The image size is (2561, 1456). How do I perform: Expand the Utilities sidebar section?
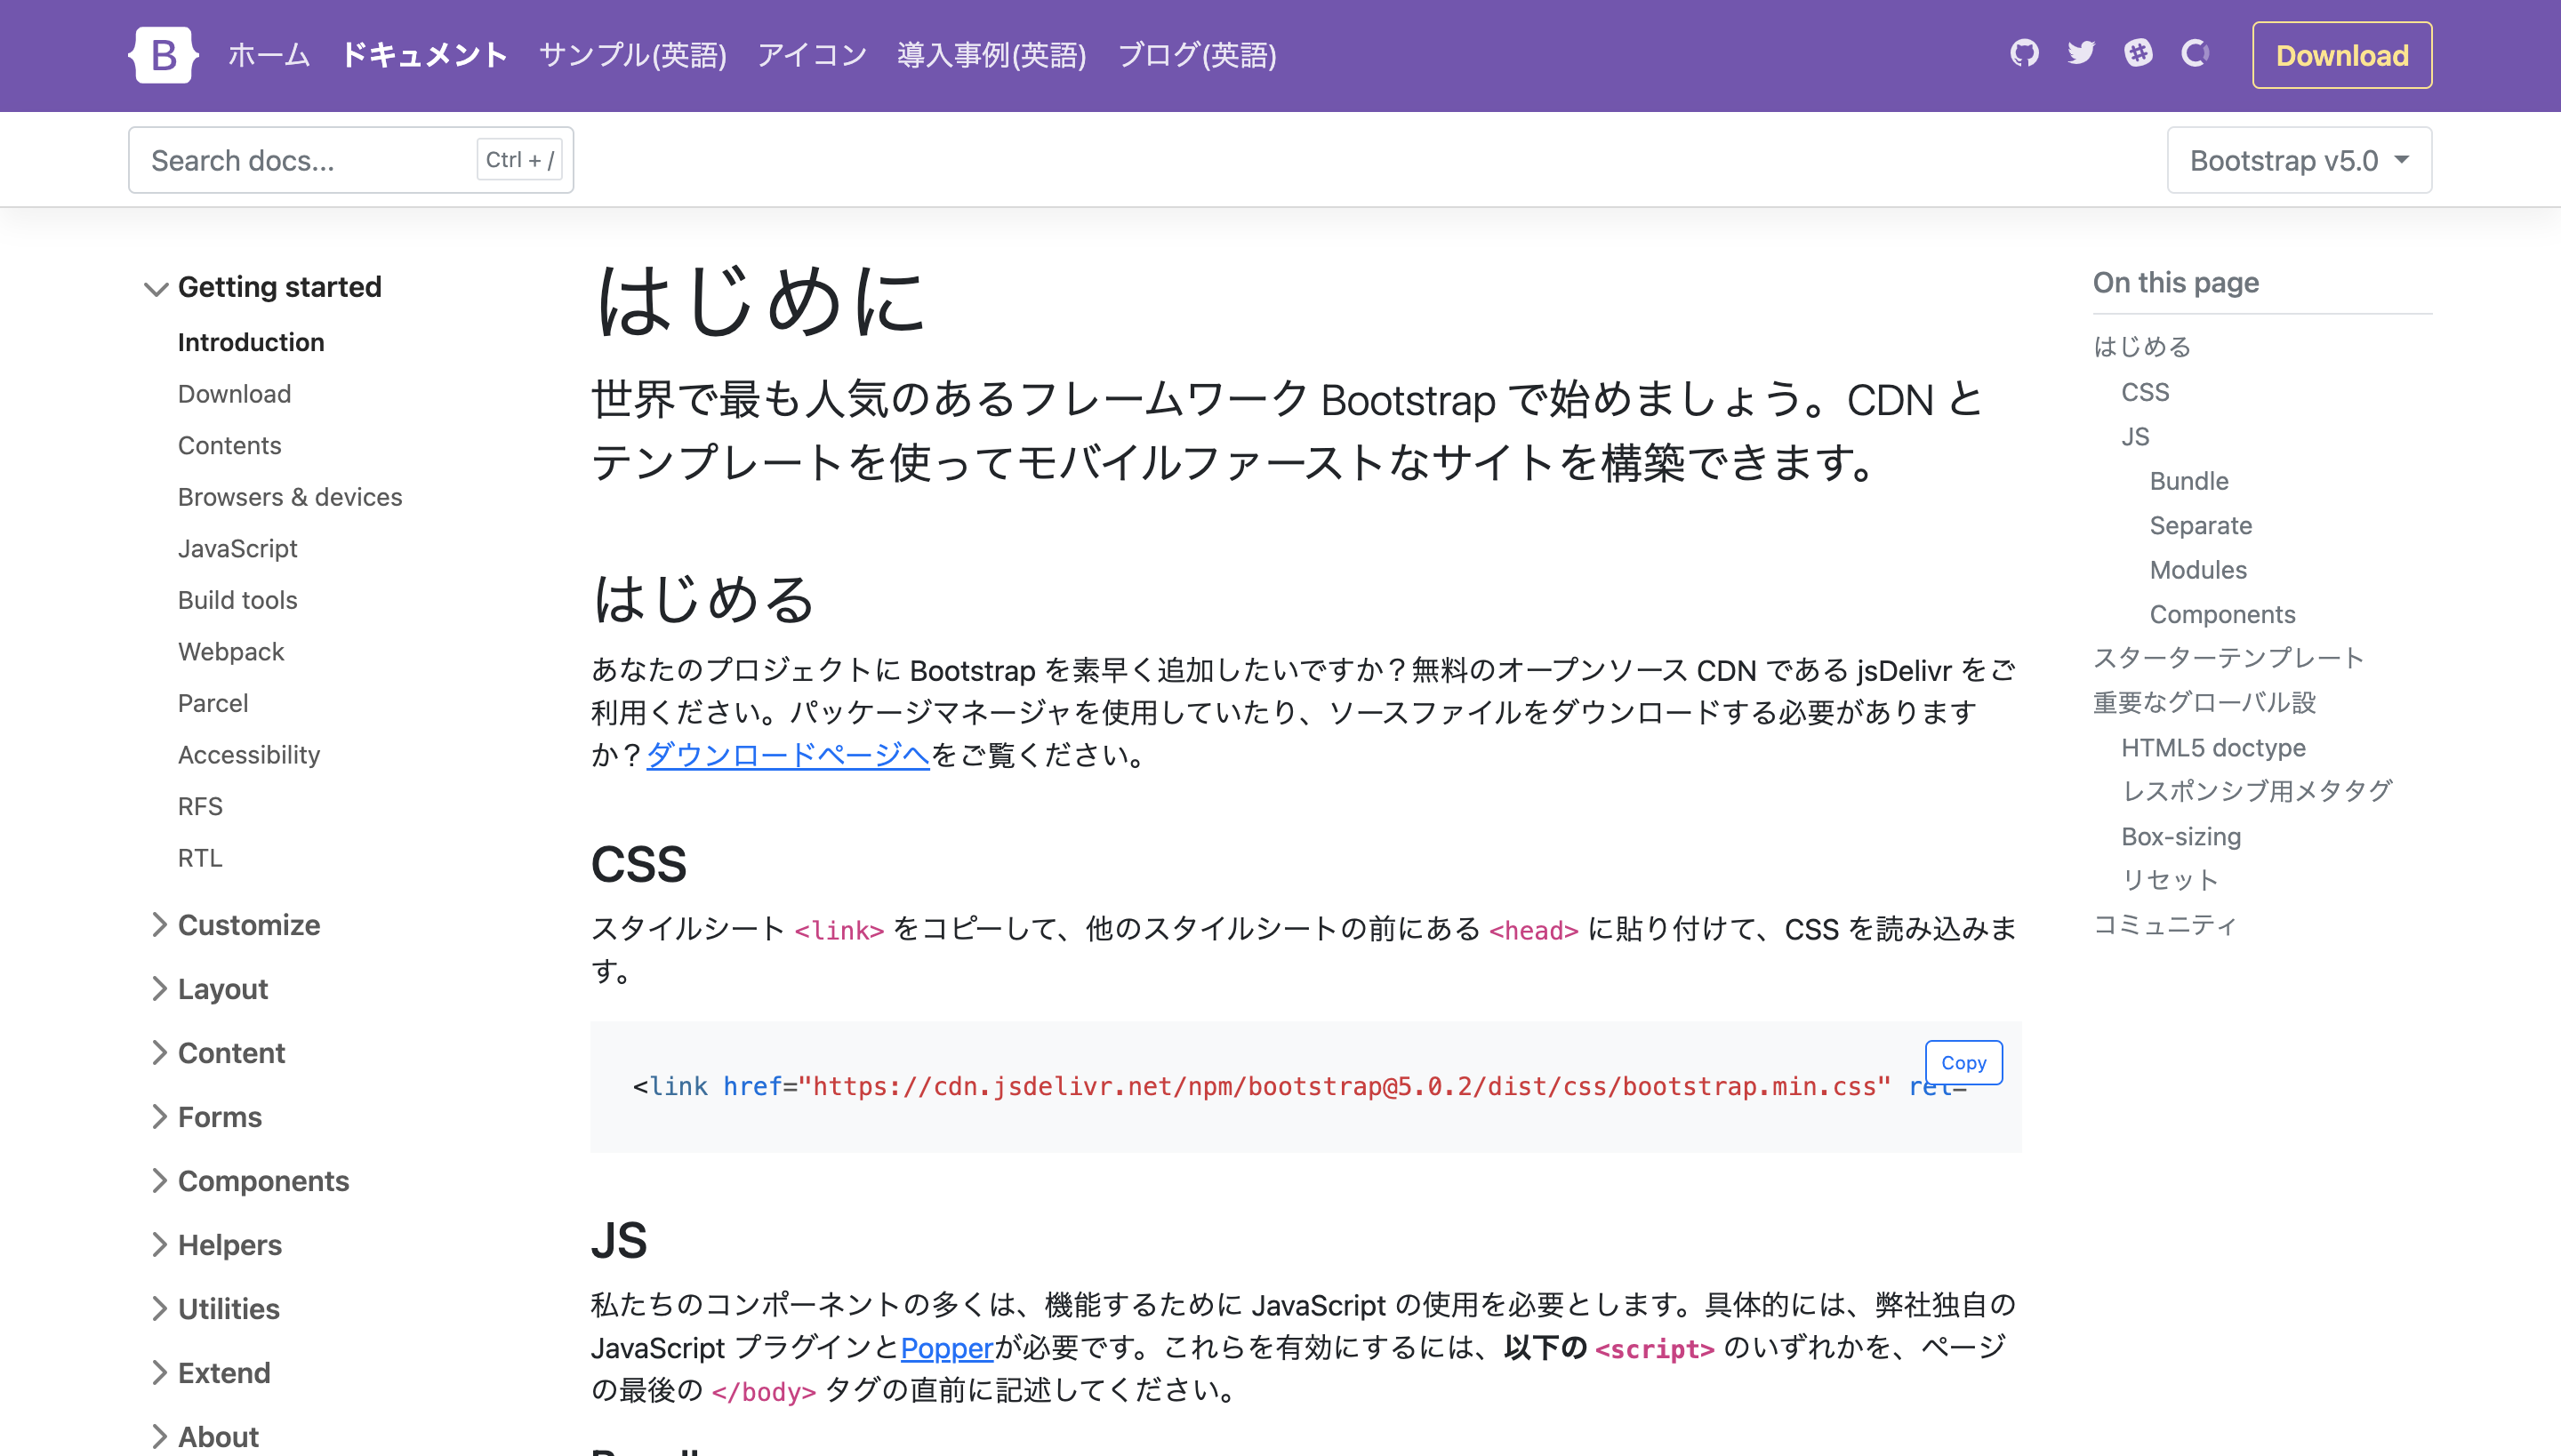coord(215,1309)
